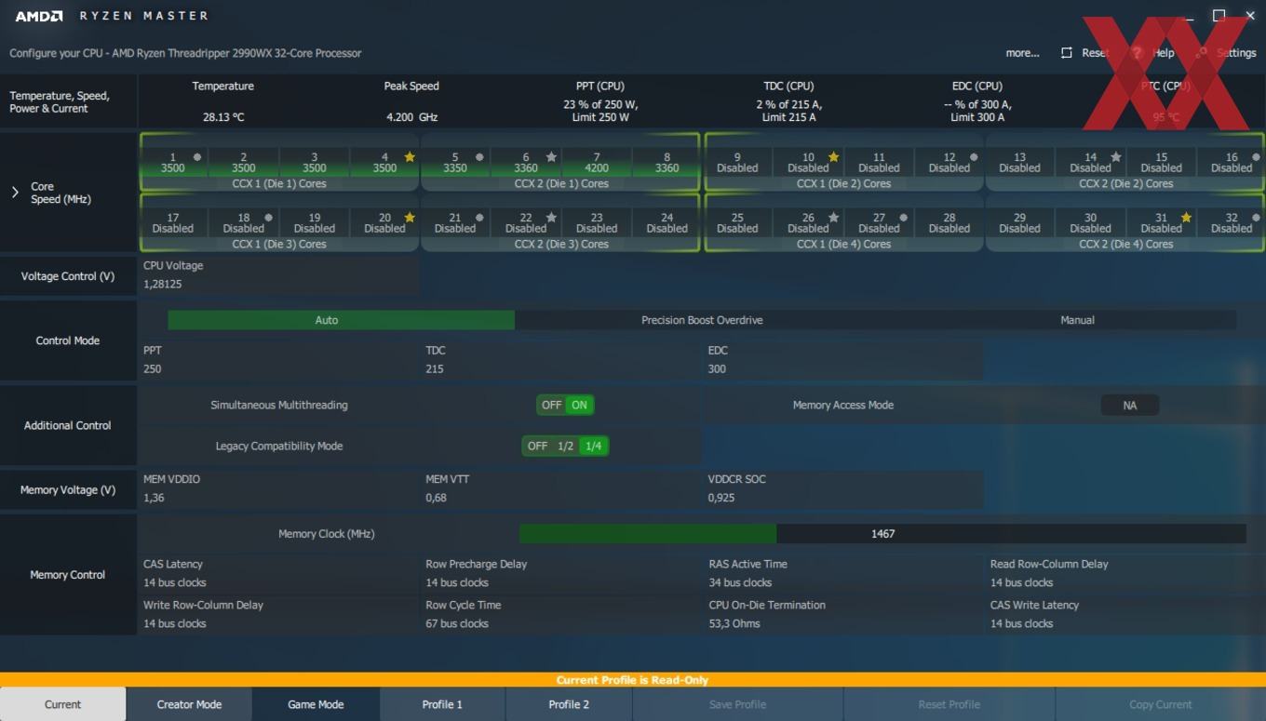
Task: Open Memory Access Mode NA selector
Action: [1129, 405]
